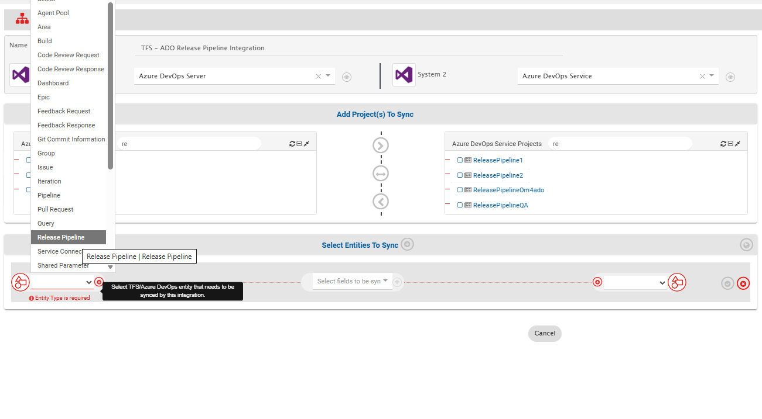Viewport: 762px width, 419px height.
Task: Choose Pull Request in the entity list
Action: (56, 209)
